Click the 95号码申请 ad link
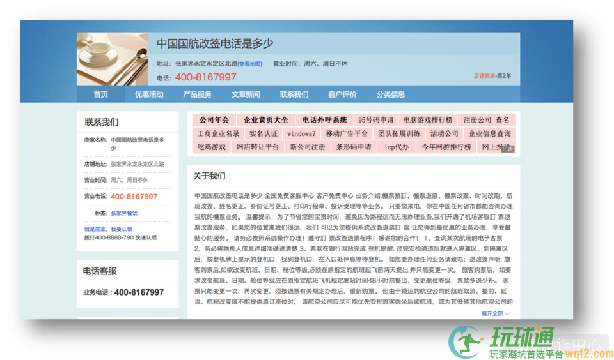The width and height of the screenshot is (614, 360). coord(376,120)
